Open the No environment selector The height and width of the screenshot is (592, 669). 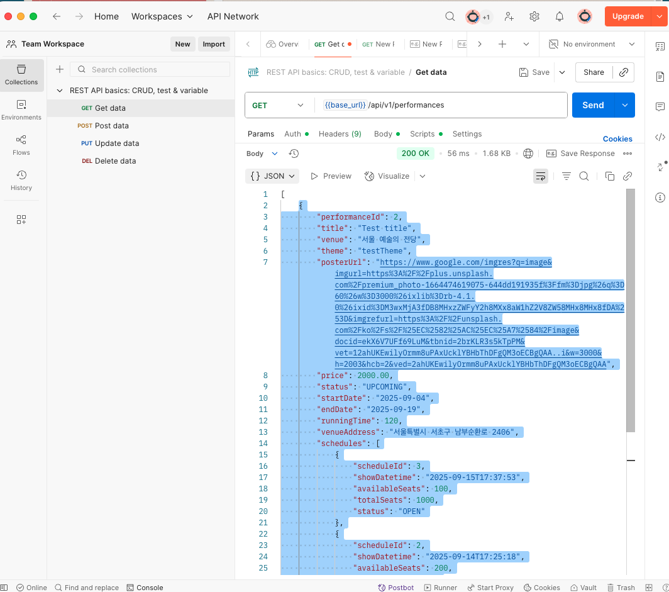(x=591, y=44)
